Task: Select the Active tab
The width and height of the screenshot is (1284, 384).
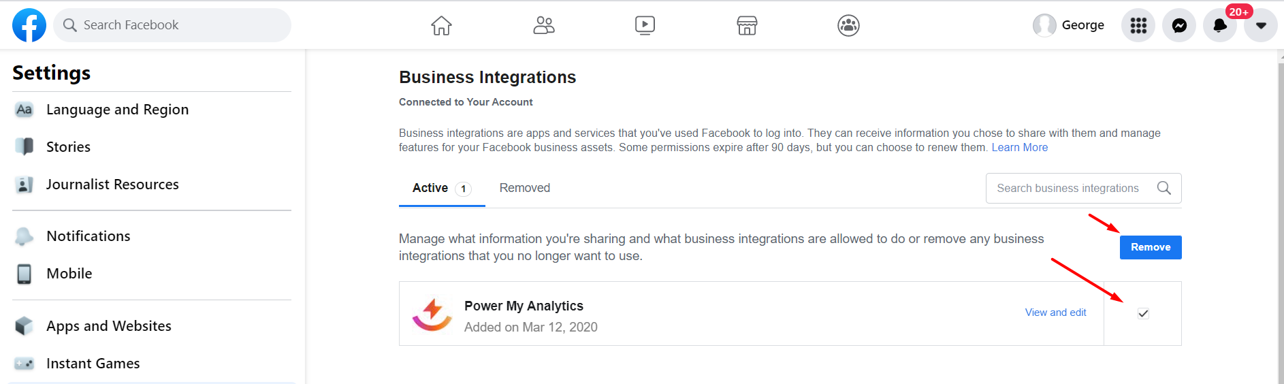Action: tap(430, 188)
